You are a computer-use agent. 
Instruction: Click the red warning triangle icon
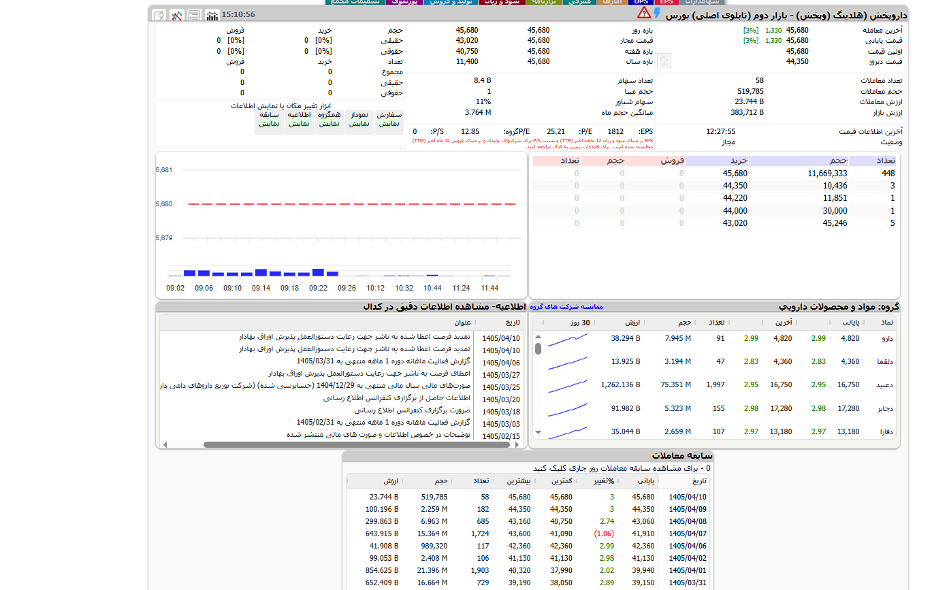[643, 14]
